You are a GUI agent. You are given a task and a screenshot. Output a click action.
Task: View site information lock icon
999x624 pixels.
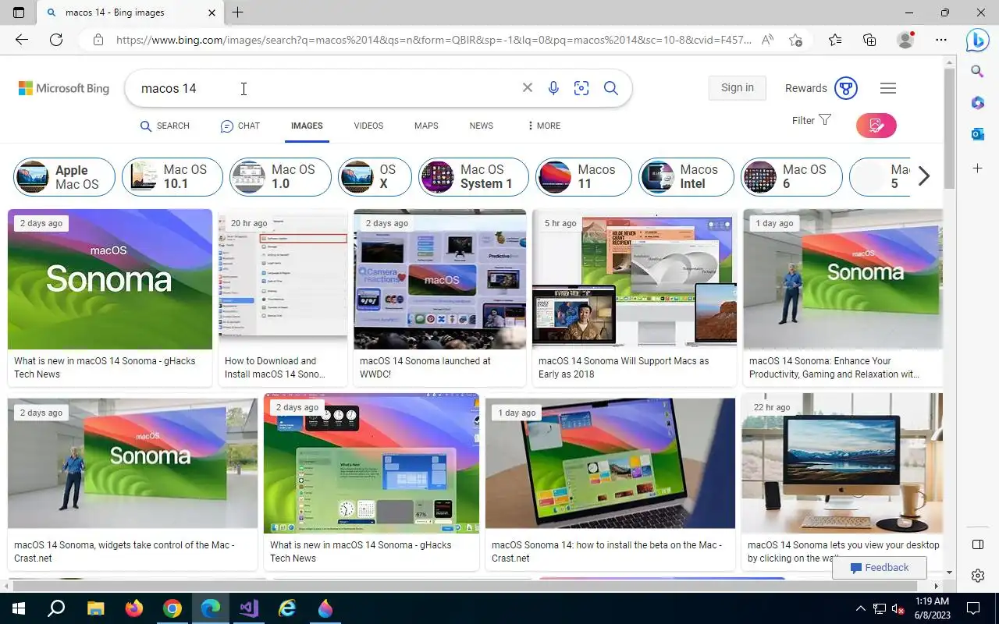click(x=98, y=40)
